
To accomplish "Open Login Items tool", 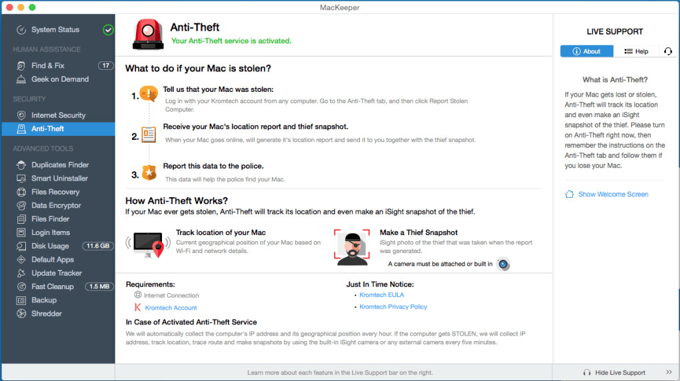I will [x=50, y=232].
